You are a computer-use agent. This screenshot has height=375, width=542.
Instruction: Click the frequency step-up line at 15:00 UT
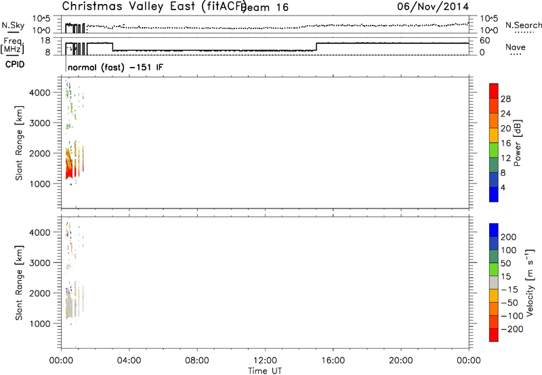click(x=316, y=47)
